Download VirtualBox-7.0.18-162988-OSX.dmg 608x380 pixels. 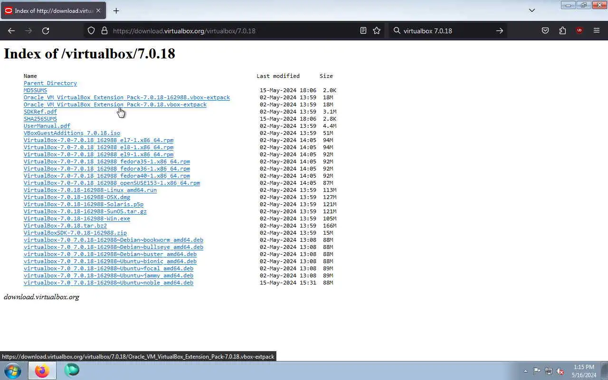(77, 197)
